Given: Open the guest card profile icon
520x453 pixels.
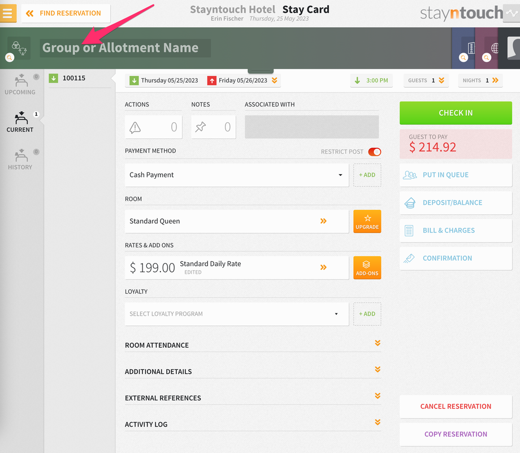Looking at the screenshot, I should [x=514, y=48].
